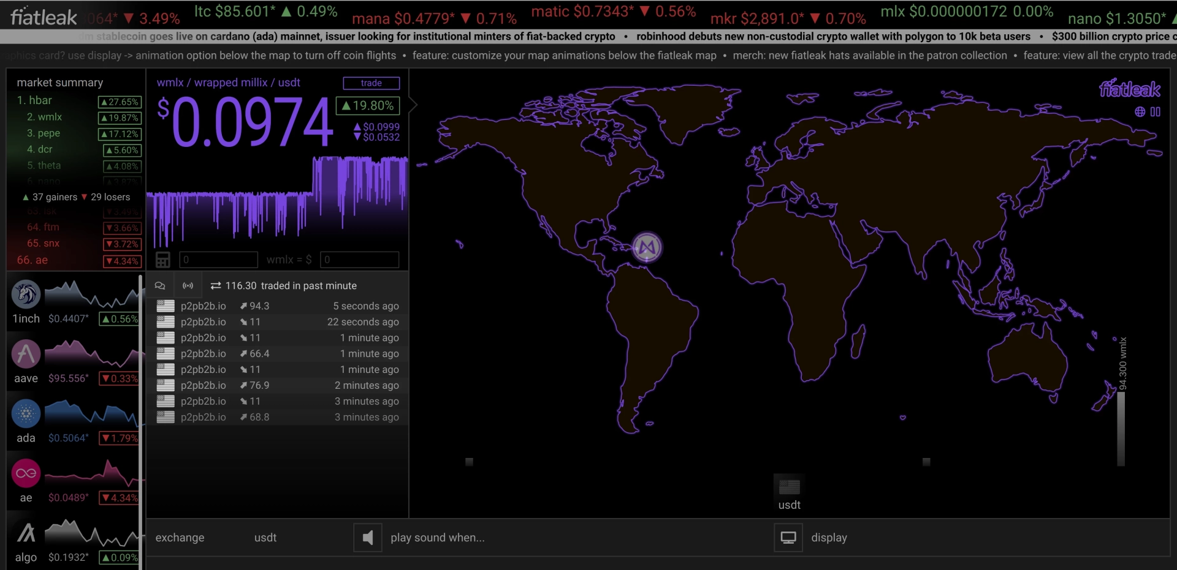Select the 1inch coin icon
This screenshot has height=570, width=1177.
coord(26,294)
